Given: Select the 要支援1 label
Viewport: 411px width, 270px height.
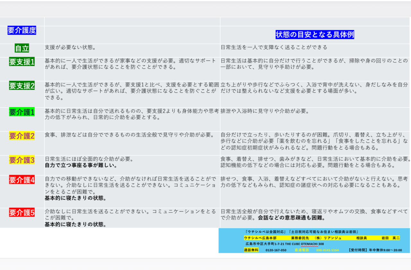Looking at the screenshot, I should coord(22,62).
